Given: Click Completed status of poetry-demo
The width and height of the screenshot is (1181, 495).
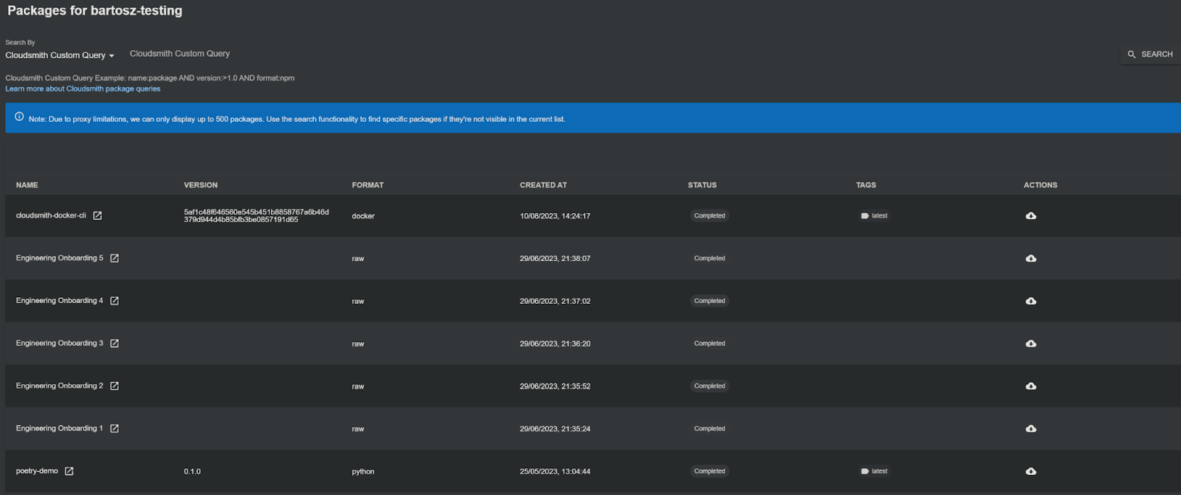Looking at the screenshot, I should point(709,471).
